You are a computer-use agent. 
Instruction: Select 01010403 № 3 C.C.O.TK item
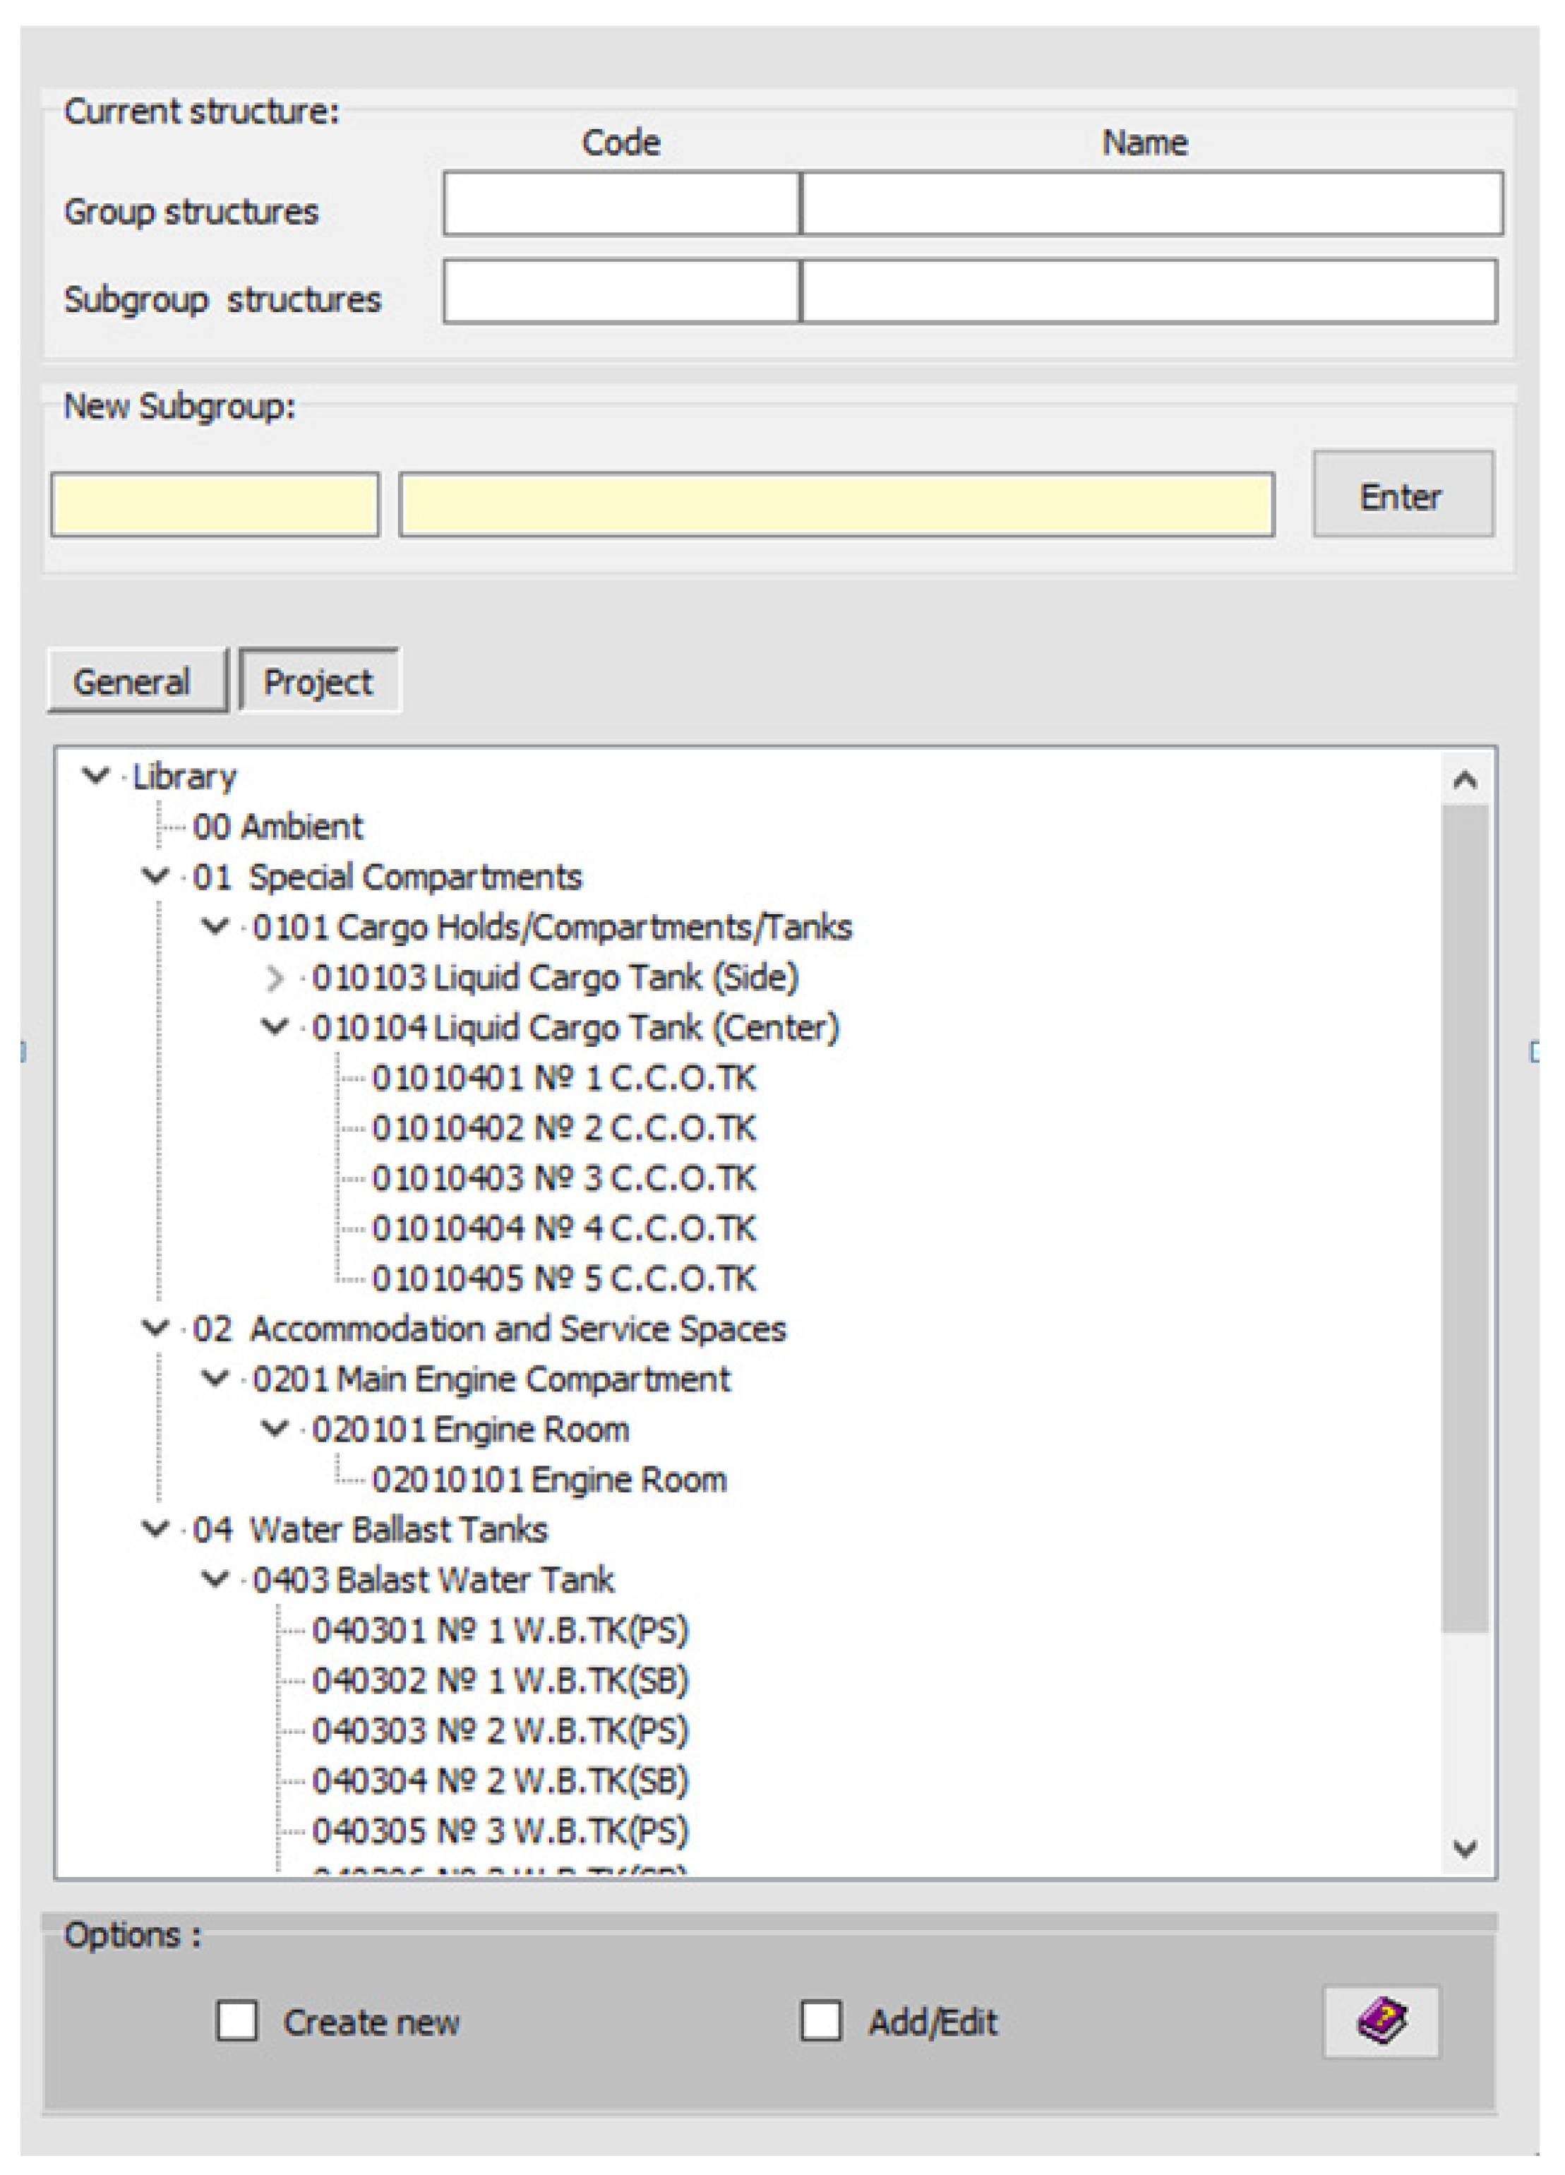[x=564, y=1179]
